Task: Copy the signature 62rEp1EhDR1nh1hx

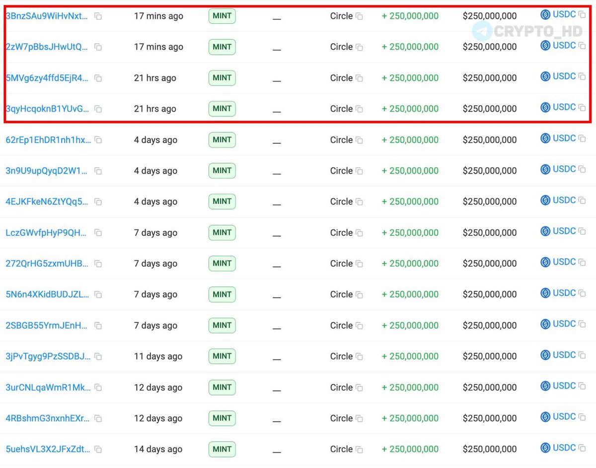Action: click(98, 140)
